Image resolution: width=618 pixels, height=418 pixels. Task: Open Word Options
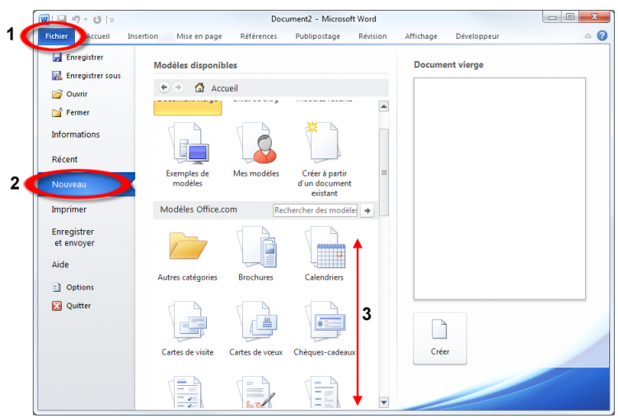click(x=73, y=287)
